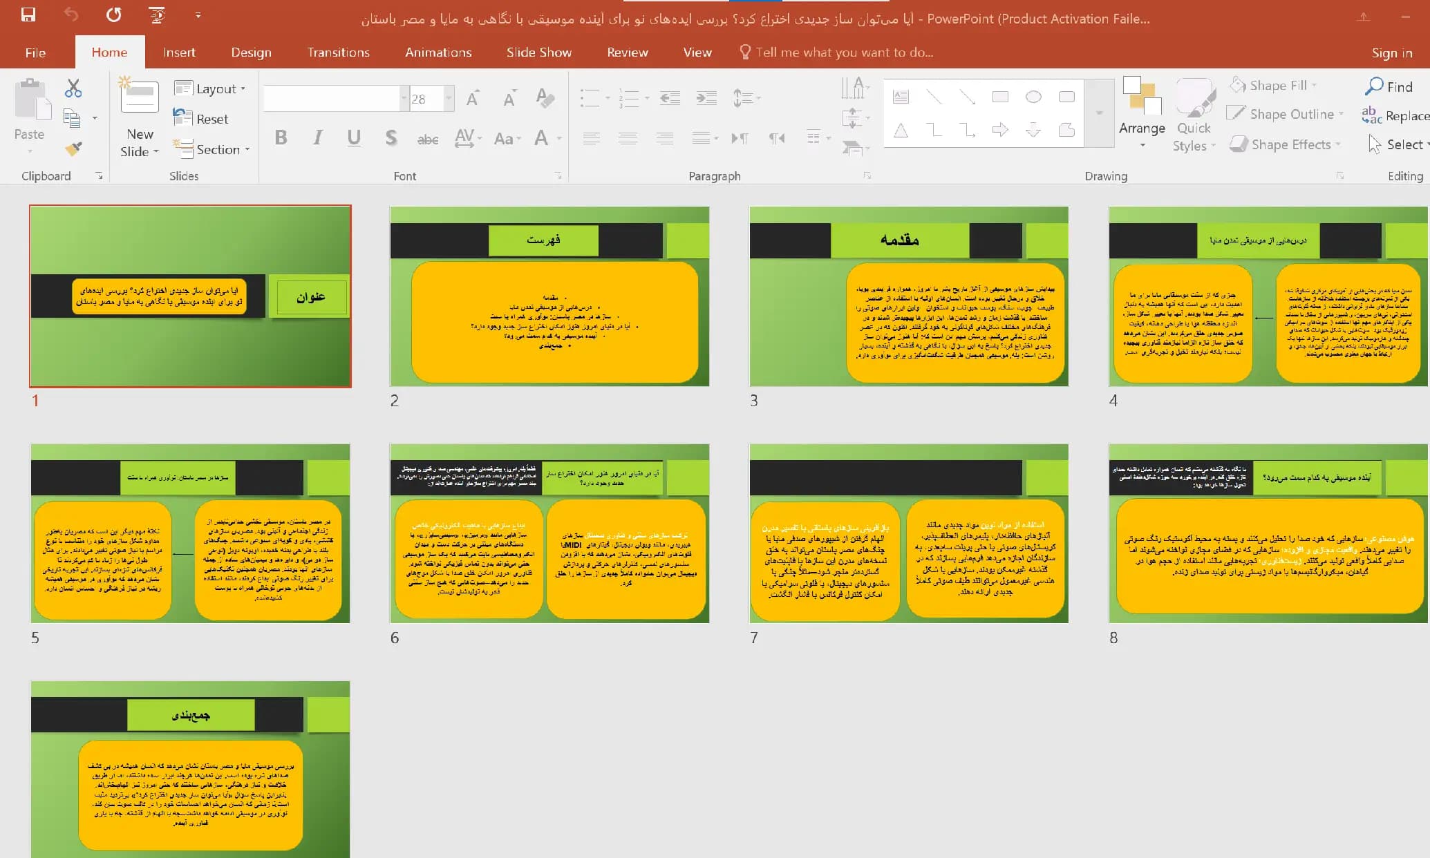Click the Replace button

[1395, 115]
